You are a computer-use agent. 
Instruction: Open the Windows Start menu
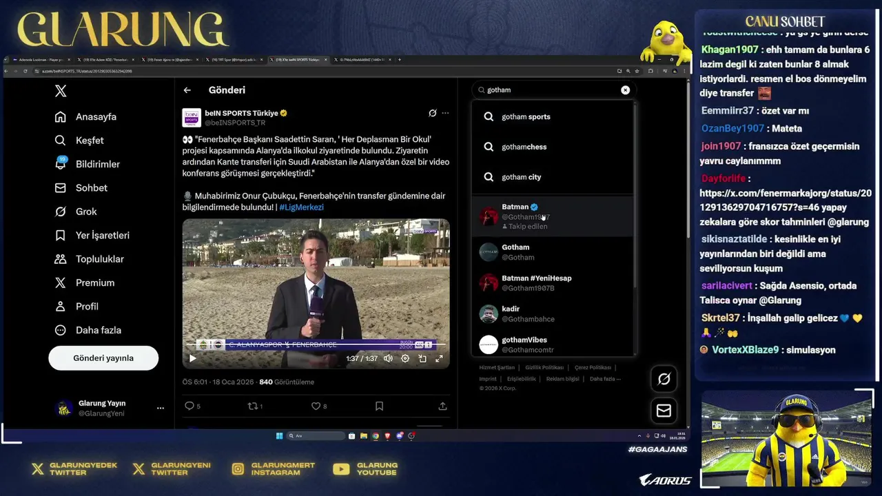(x=279, y=436)
